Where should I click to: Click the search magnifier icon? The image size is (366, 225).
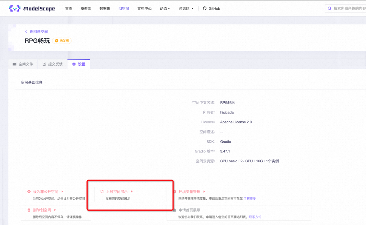click(329, 8)
